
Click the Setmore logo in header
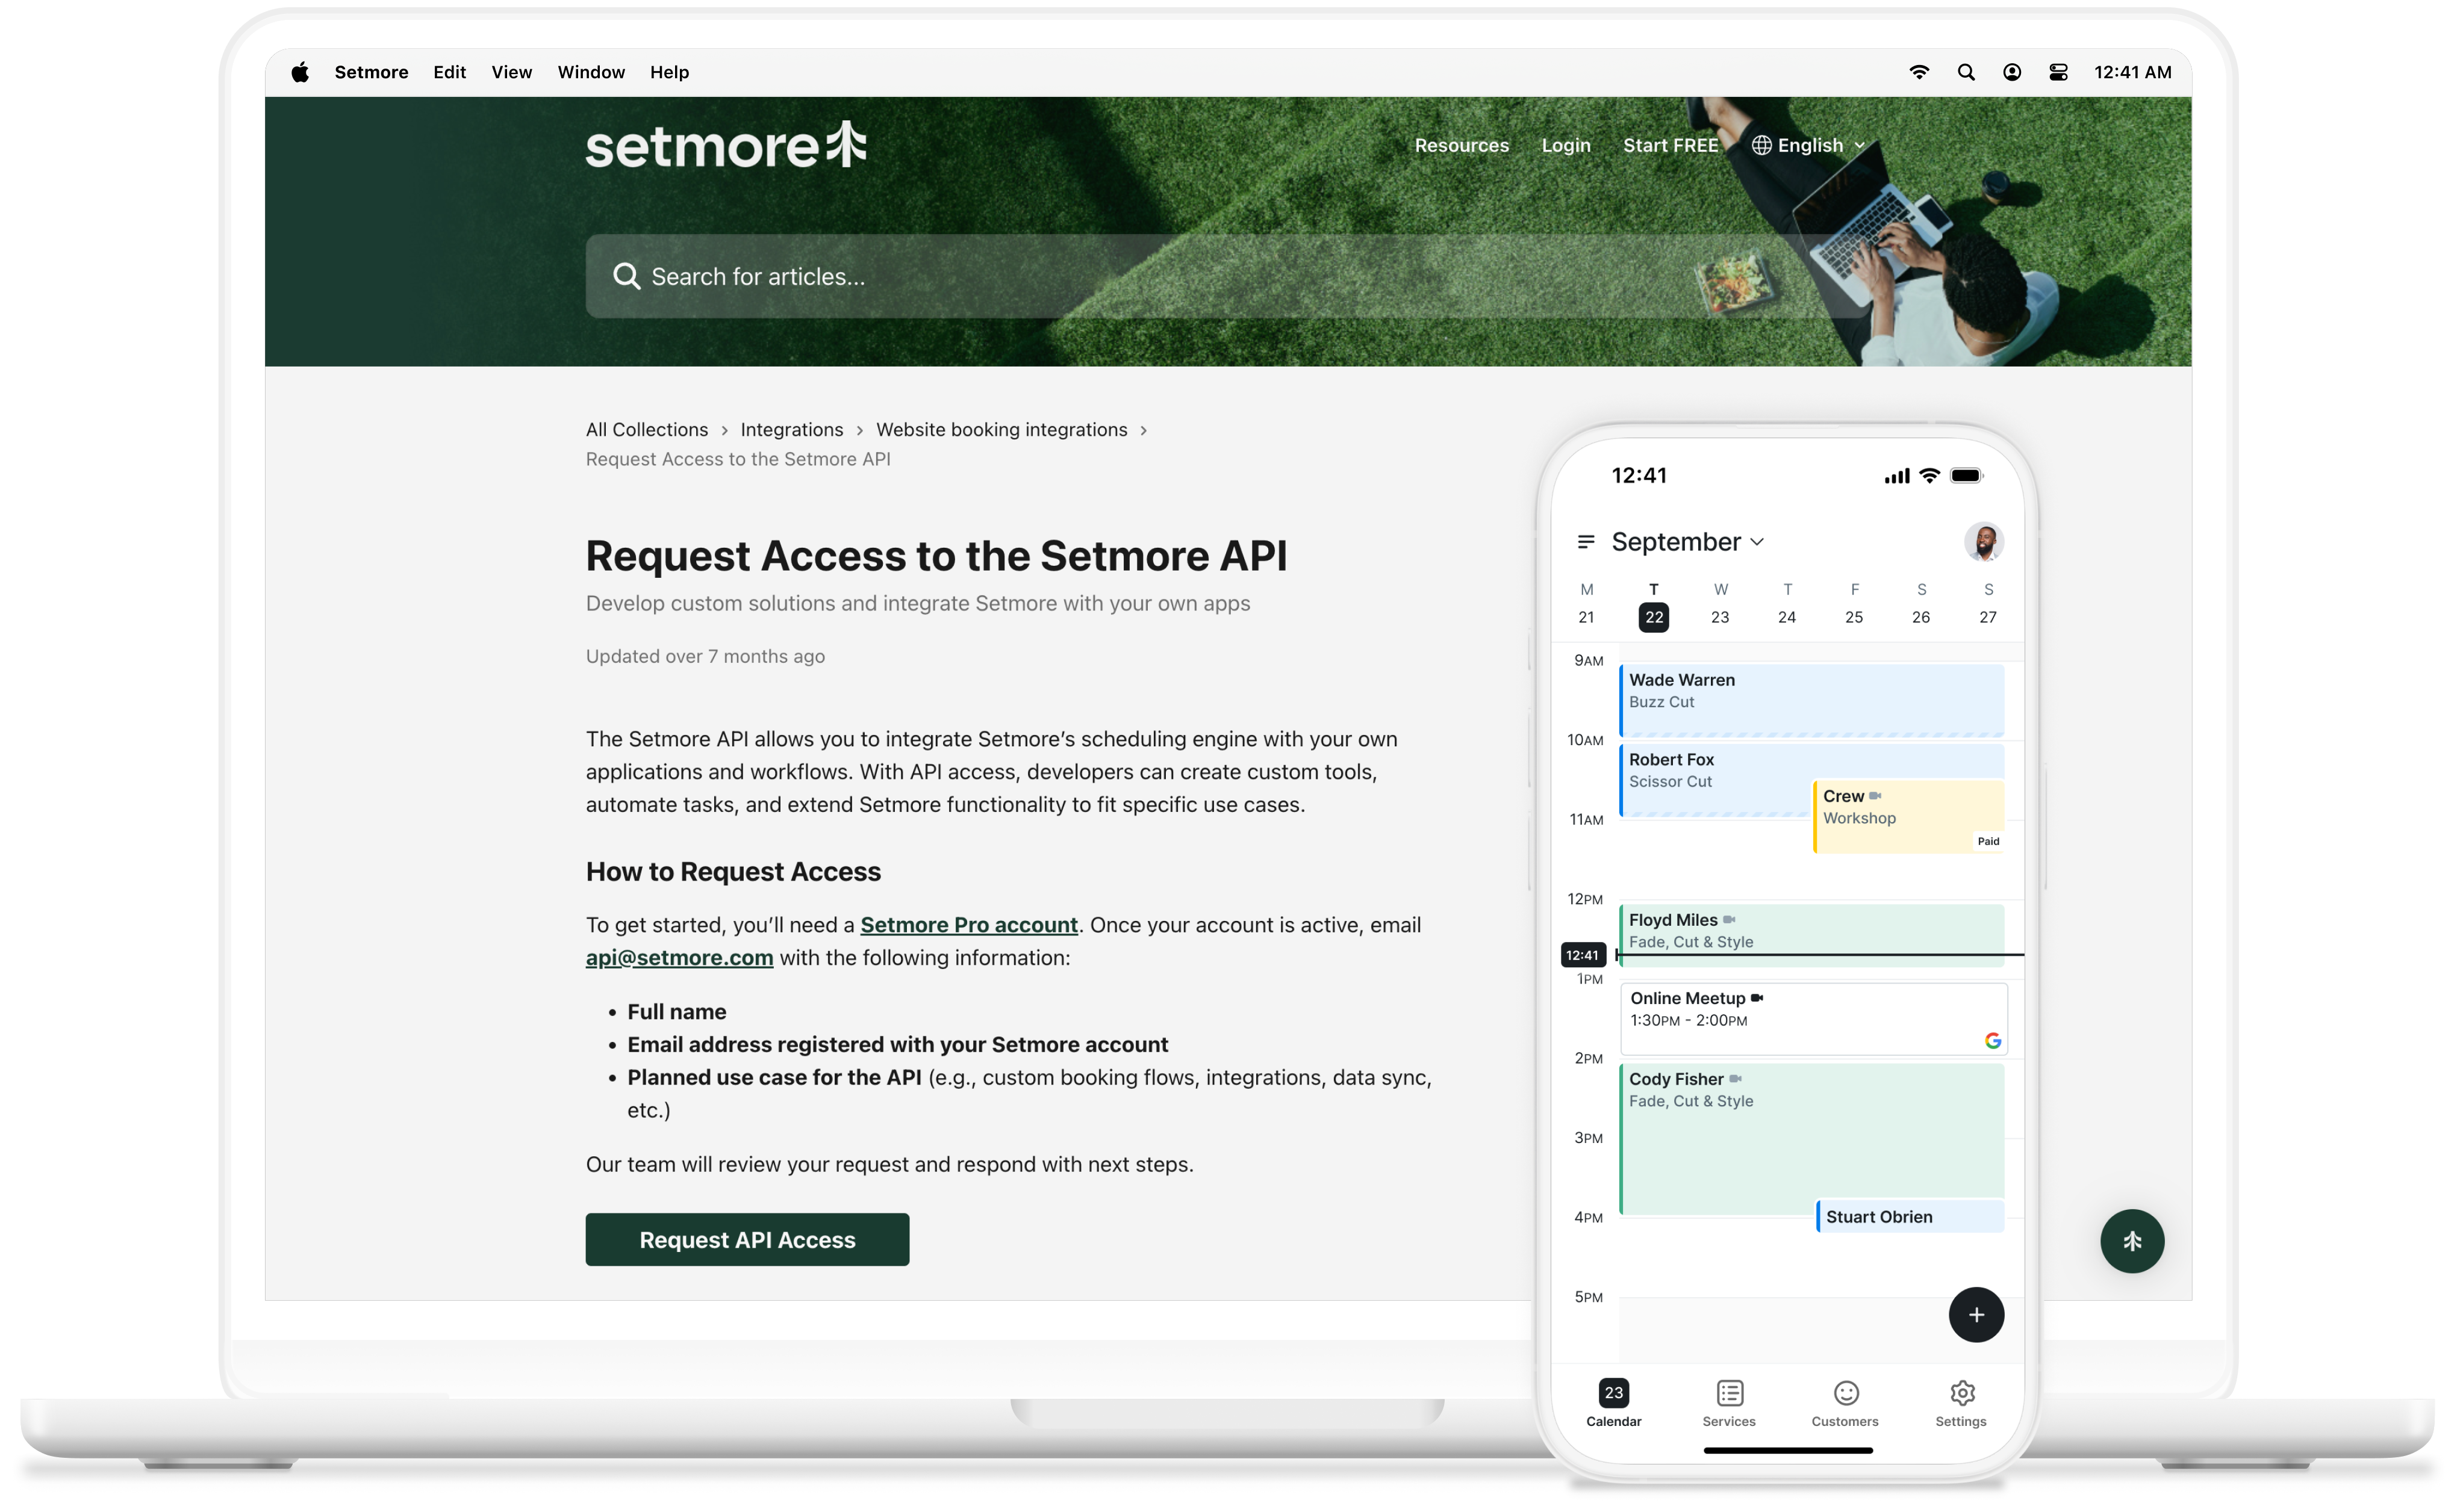pyautogui.click(x=726, y=145)
